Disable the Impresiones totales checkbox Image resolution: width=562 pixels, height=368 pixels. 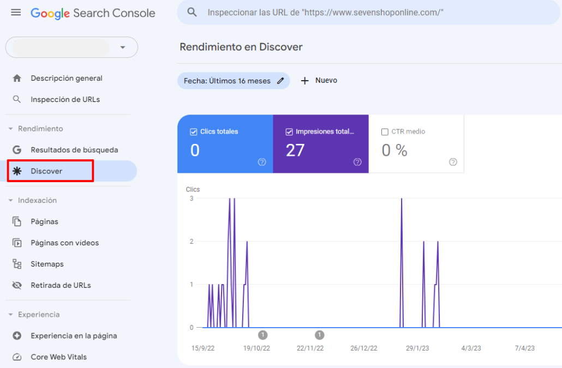coord(289,131)
